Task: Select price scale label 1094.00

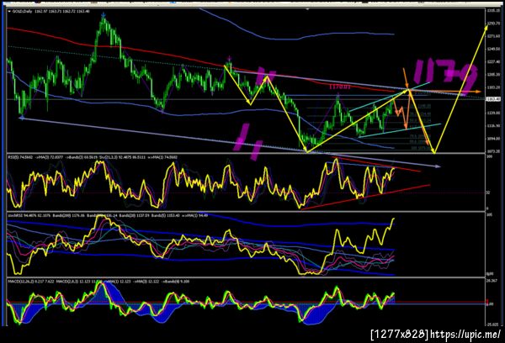Action: 494,139
